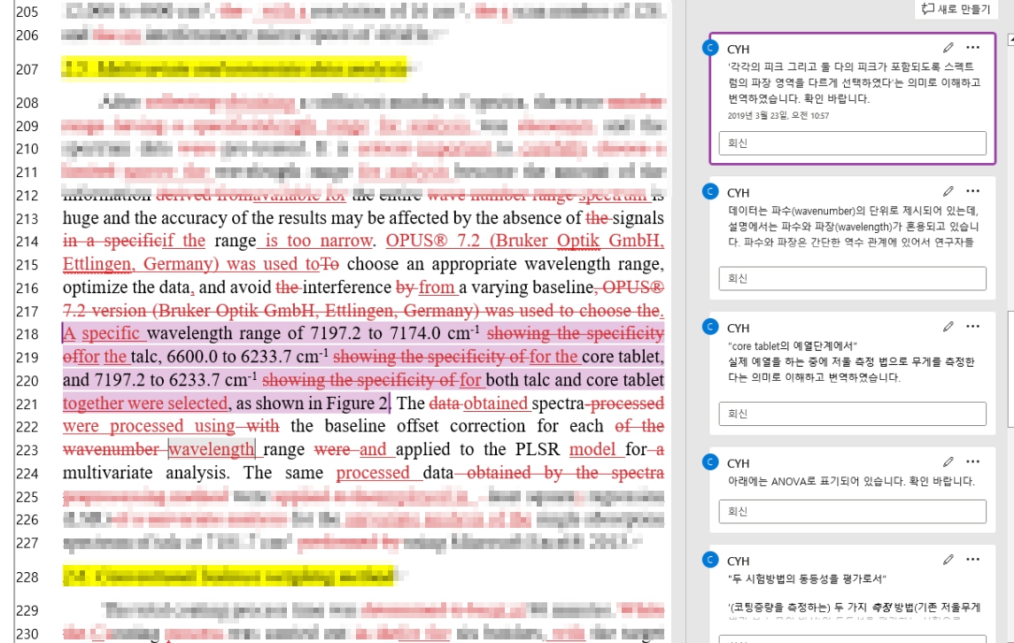Open more options on core tablet comment
This screenshot has width=1014, height=643.
point(972,327)
